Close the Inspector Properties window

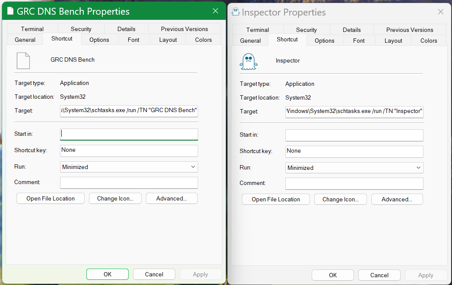click(x=440, y=12)
